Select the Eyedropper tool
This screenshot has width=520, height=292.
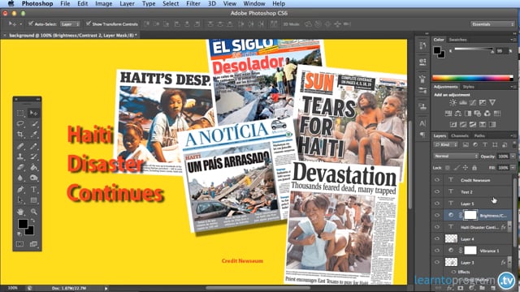pyautogui.click(x=33, y=135)
